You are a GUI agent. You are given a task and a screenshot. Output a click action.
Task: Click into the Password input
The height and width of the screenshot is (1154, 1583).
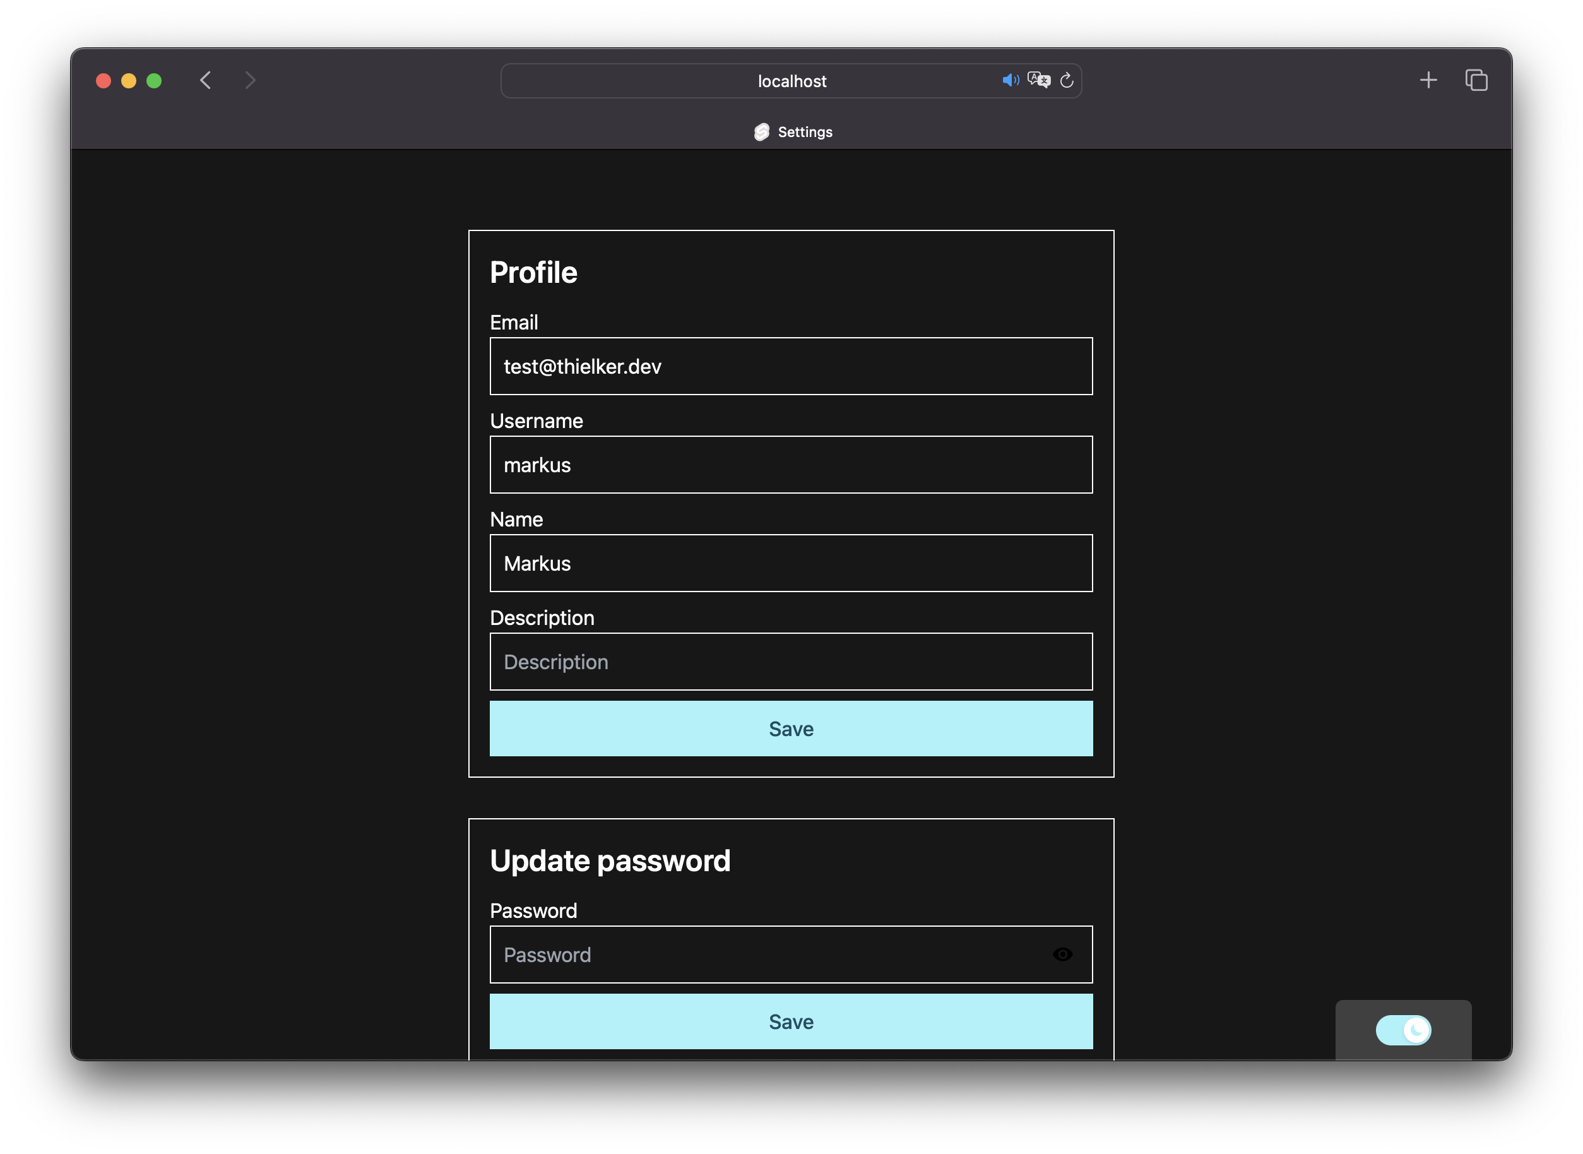click(x=768, y=955)
